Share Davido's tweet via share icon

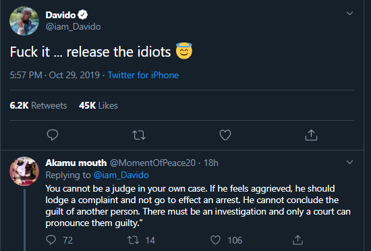tap(311, 135)
